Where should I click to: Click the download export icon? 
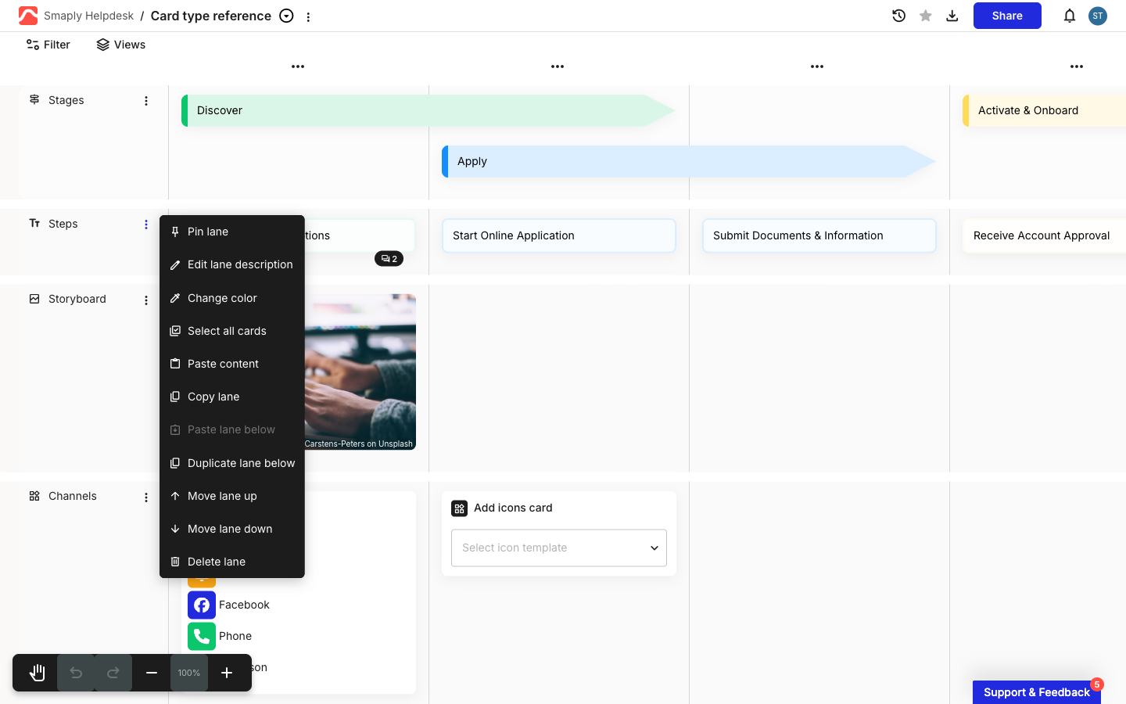tap(952, 16)
